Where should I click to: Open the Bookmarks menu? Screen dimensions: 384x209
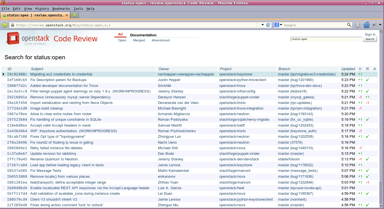pos(61,9)
